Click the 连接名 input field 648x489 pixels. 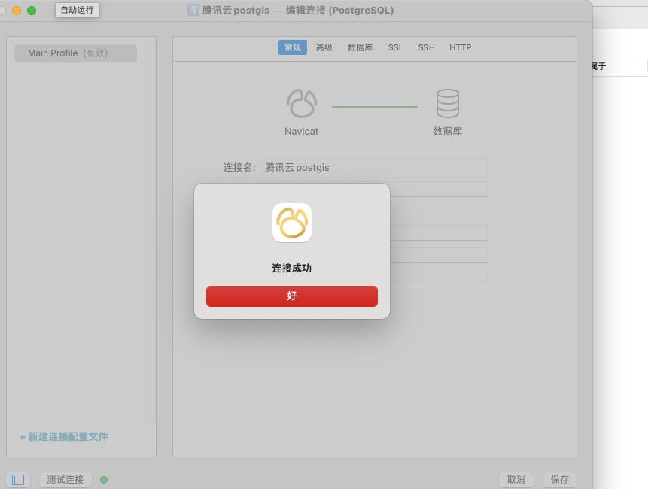[374, 167]
